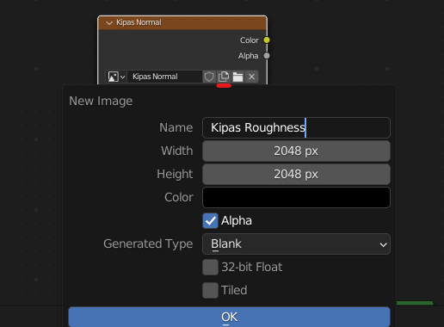Click the New Image dialog title
Screen dimensions: 444x327
coord(101,101)
